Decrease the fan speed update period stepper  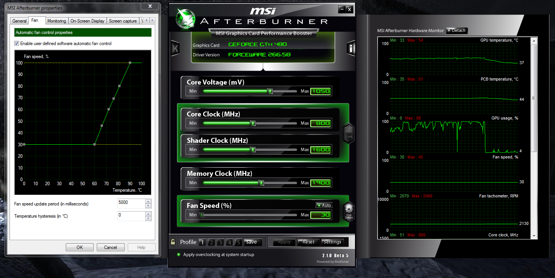(148, 205)
